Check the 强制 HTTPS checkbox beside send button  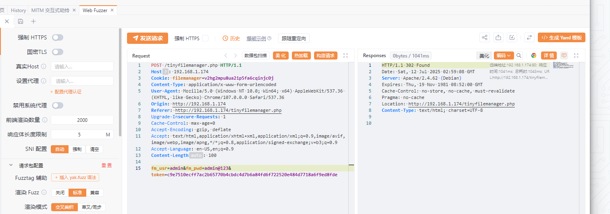pyautogui.click(x=205, y=38)
